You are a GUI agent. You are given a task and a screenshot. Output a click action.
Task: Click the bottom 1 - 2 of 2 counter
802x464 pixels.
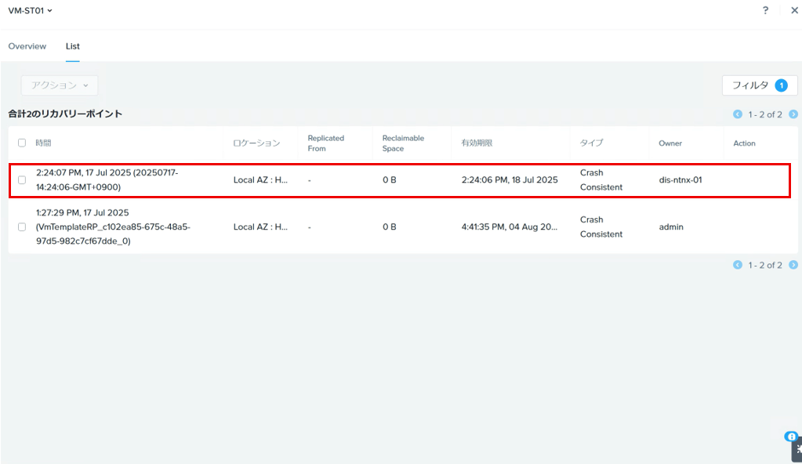[765, 265]
